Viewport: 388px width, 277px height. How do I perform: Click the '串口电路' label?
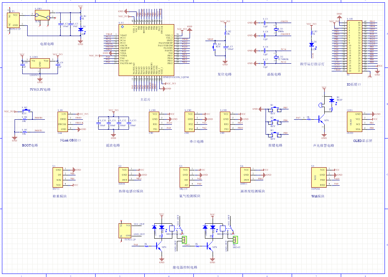coord(196,142)
